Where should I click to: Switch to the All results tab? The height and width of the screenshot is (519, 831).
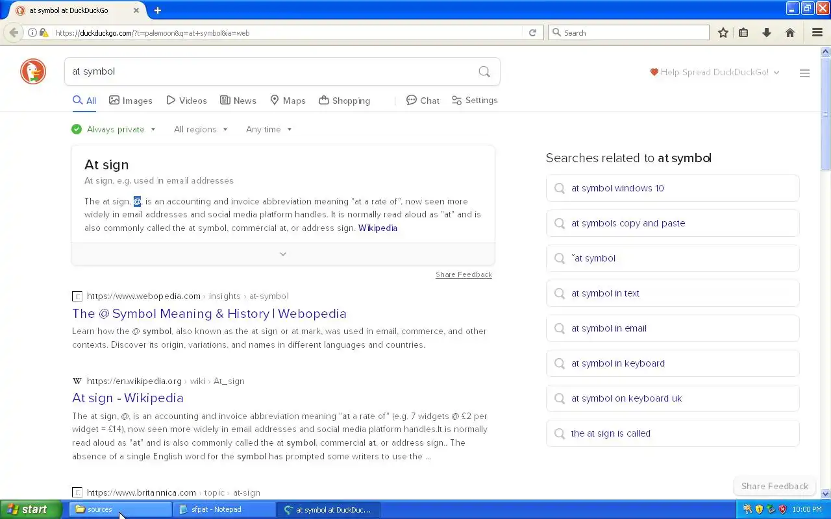[x=84, y=101]
